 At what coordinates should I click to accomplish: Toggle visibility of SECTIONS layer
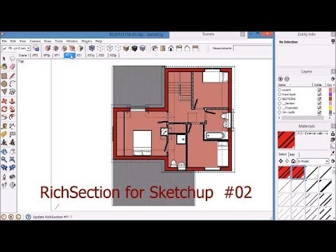pos(319,99)
